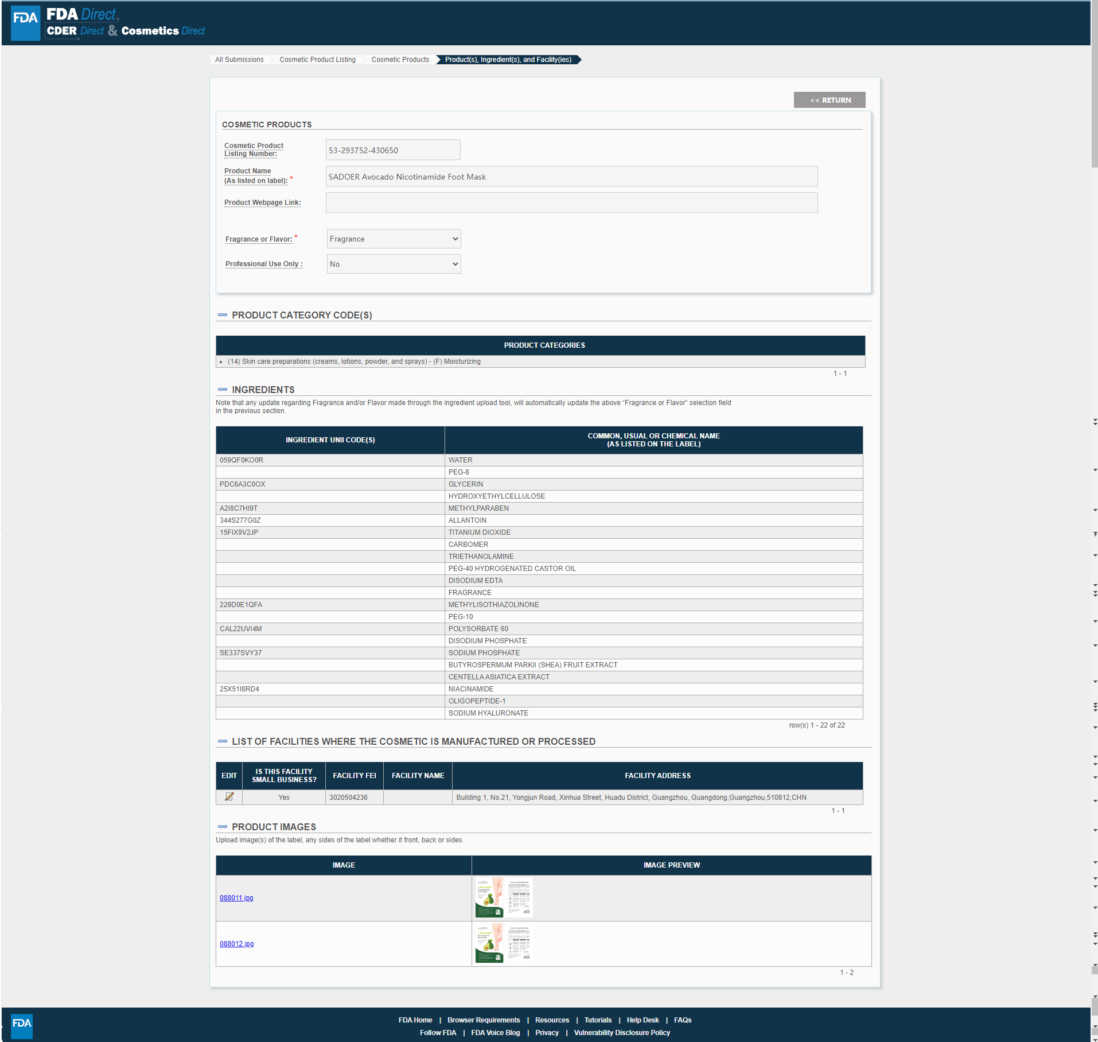Screen dimensions: 1098x1042
Task: Click the edit pencil icon for facility
Action: coord(229,796)
